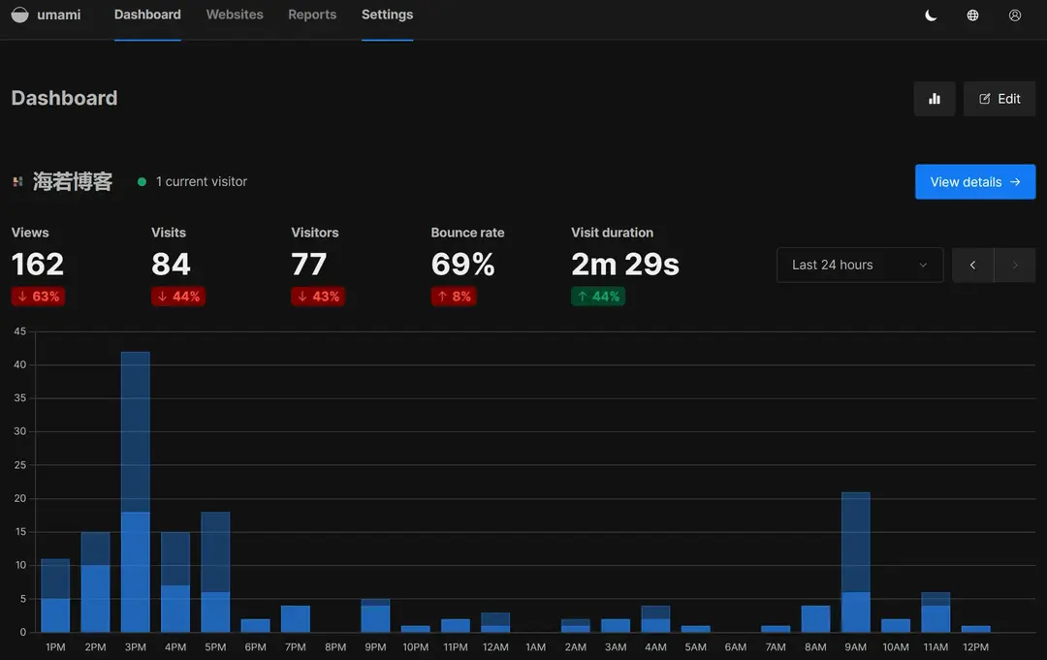Expand the Last 24 hours dropdown
Viewport: 1047px width, 660px height.
[x=859, y=265]
